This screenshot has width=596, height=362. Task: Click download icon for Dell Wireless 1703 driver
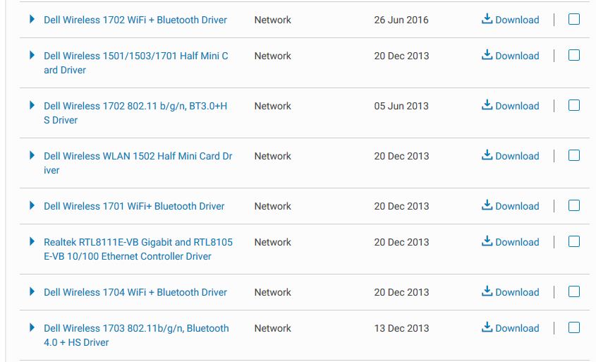(x=487, y=327)
